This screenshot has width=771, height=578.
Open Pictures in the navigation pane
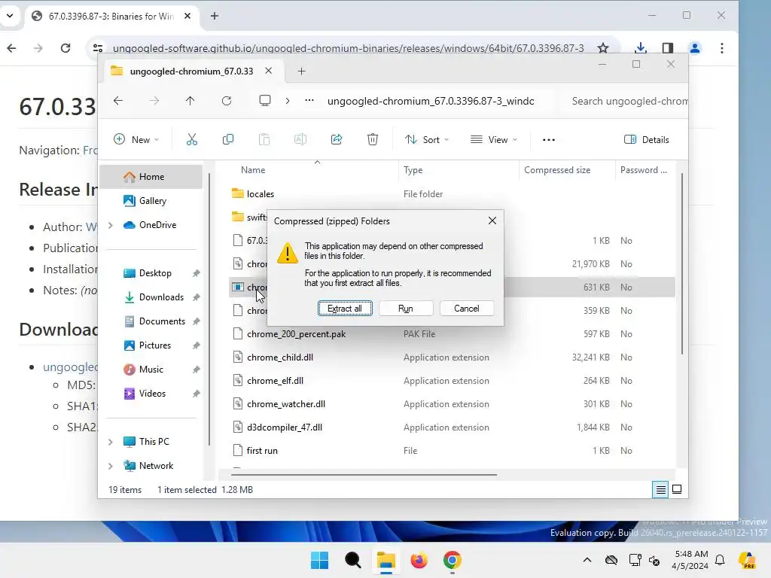coord(155,345)
